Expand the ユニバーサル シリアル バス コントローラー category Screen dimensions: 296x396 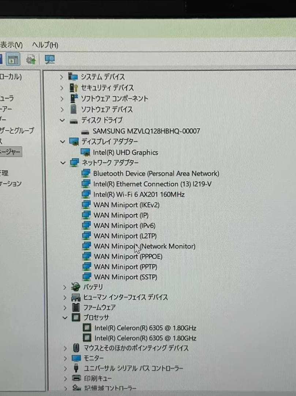(x=65, y=368)
